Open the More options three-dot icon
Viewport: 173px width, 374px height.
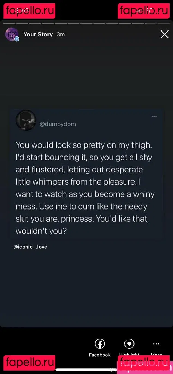pos(156,344)
